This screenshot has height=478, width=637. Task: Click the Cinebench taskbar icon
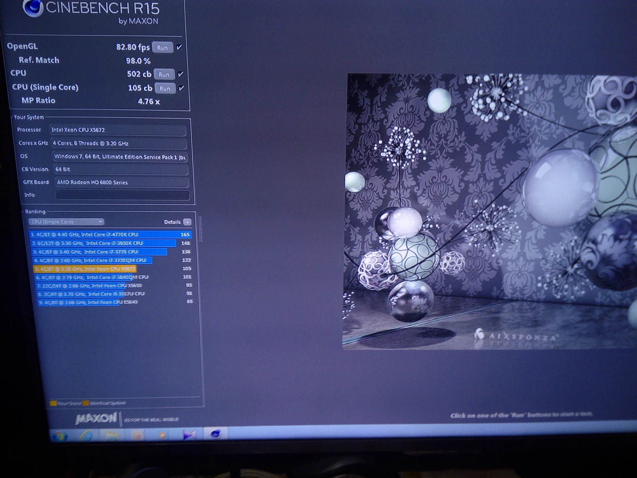coord(216,433)
